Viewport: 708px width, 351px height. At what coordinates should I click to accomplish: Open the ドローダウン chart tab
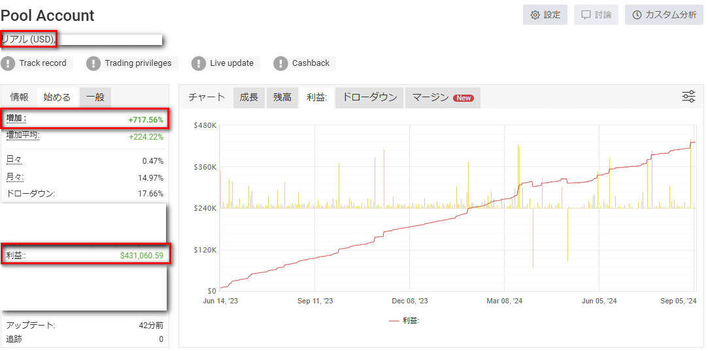click(x=369, y=97)
